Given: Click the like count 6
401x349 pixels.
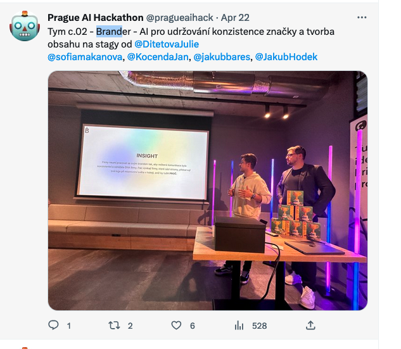Looking at the screenshot, I should tap(193, 326).
